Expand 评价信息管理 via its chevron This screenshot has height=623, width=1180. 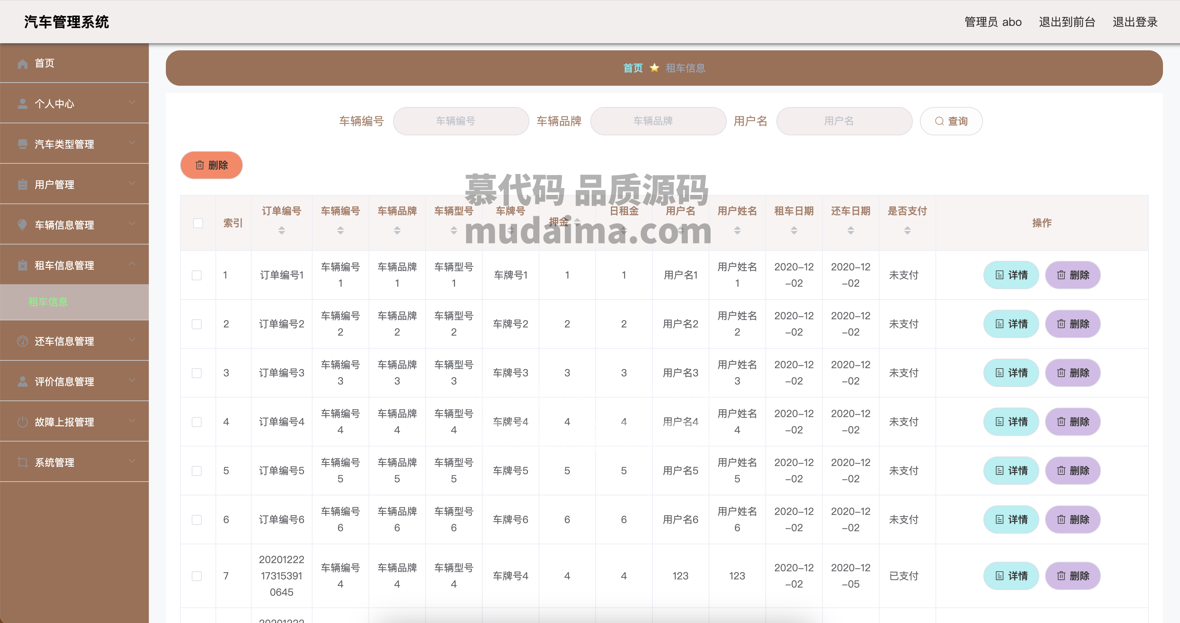pos(132,380)
